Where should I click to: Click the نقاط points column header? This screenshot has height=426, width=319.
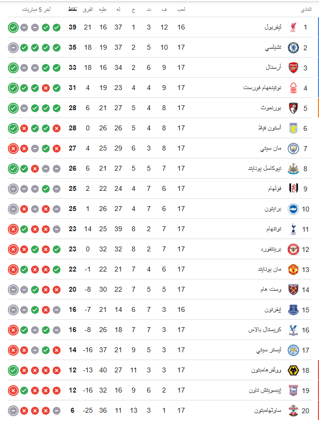coord(72,9)
